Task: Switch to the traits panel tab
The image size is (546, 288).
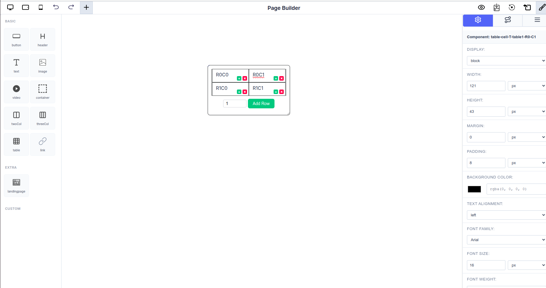Action: [508, 20]
